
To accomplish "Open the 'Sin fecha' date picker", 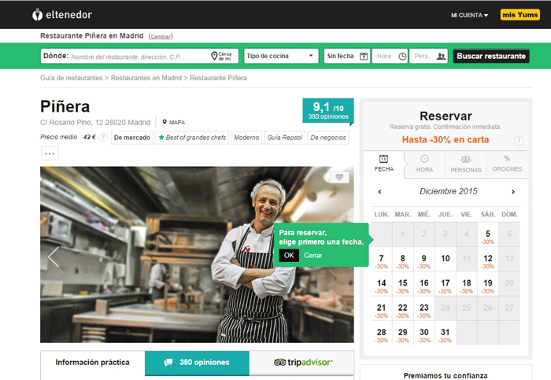I will (x=346, y=56).
